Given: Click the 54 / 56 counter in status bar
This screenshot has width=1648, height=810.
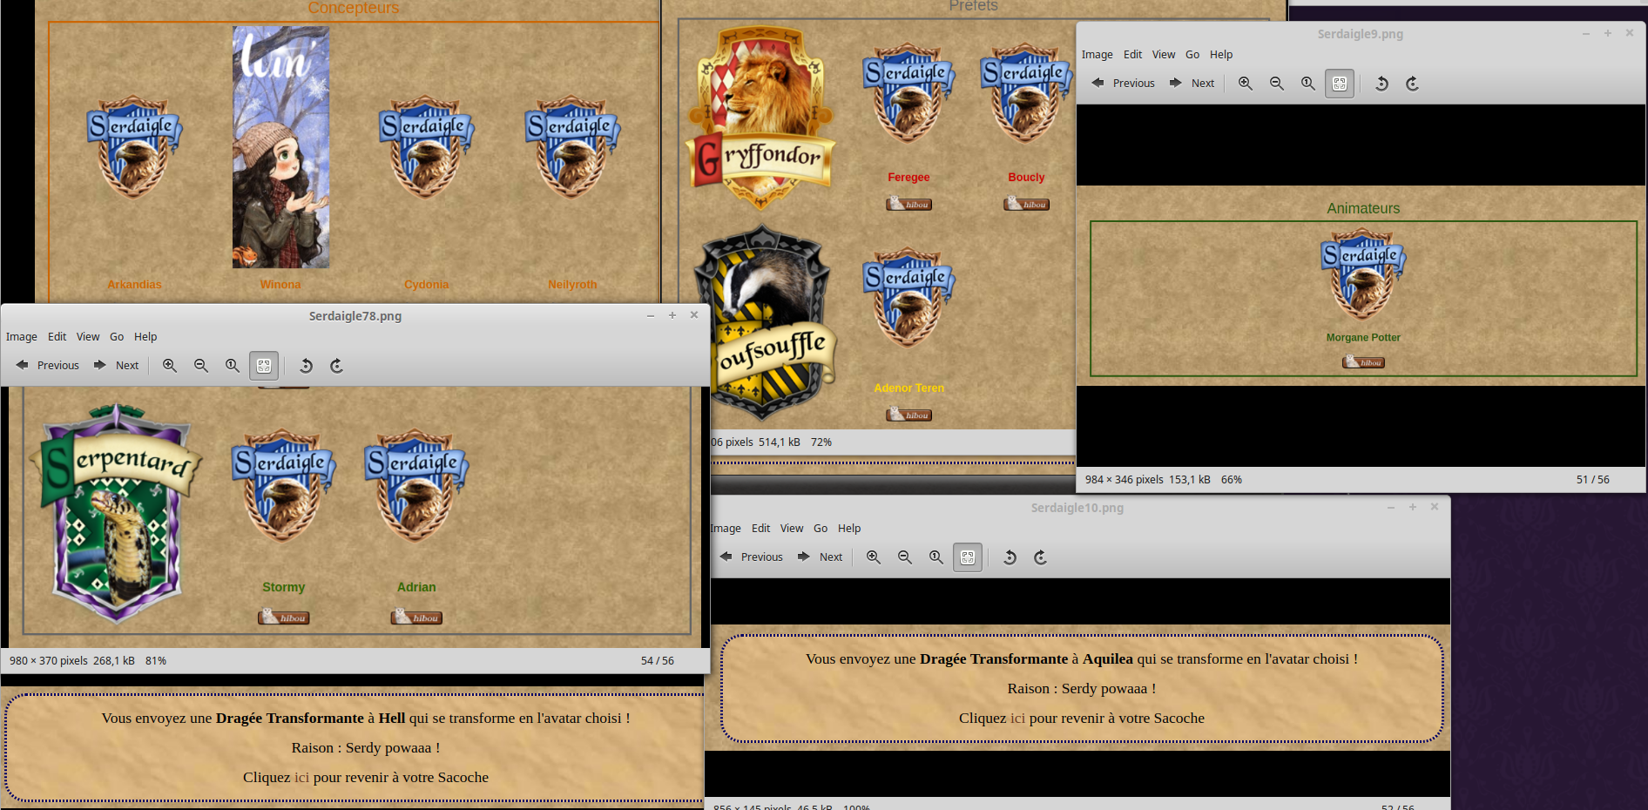Looking at the screenshot, I should [657, 660].
